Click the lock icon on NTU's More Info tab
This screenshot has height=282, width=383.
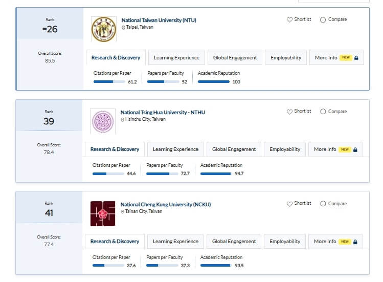point(356,58)
